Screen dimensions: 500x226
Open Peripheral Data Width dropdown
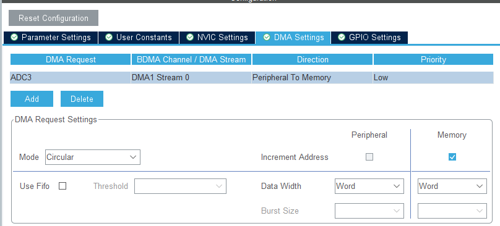click(369, 186)
